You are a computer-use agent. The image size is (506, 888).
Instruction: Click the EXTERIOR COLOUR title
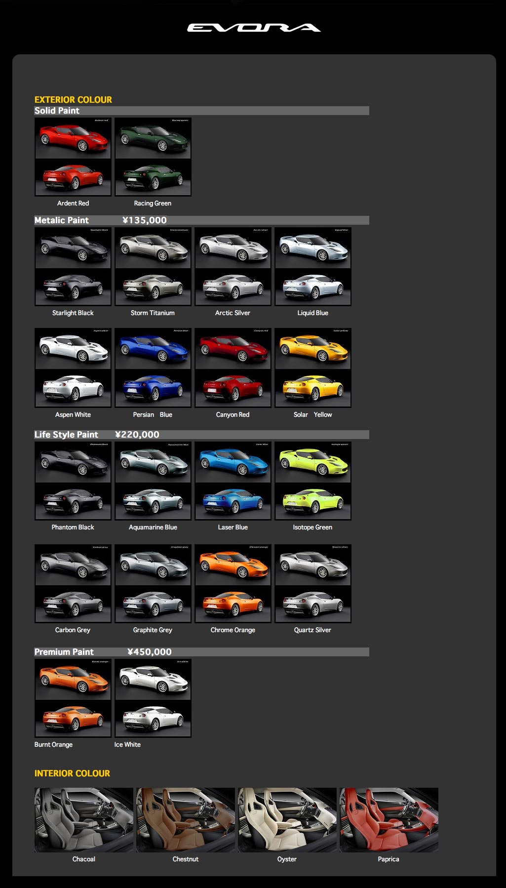tap(73, 100)
